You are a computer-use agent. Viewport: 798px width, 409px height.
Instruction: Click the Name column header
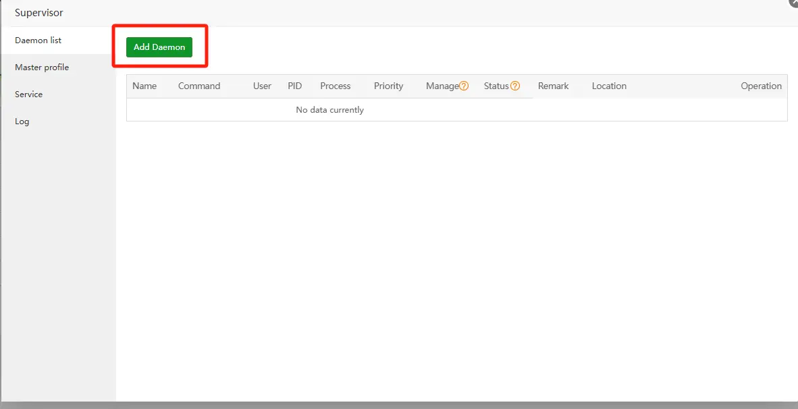144,86
